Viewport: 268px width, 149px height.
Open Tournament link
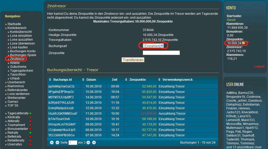(16, 125)
